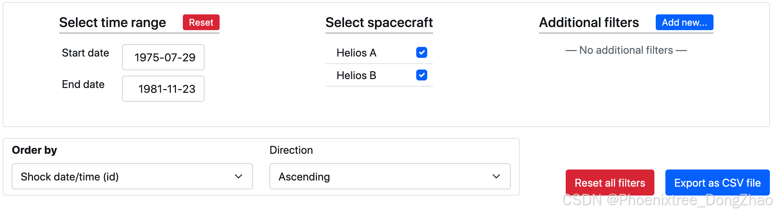
Task: Click the chevron arrow in Order by select
Action: point(239,176)
